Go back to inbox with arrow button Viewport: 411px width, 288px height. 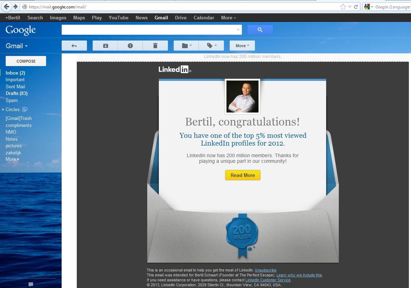click(x=74, y=46)
